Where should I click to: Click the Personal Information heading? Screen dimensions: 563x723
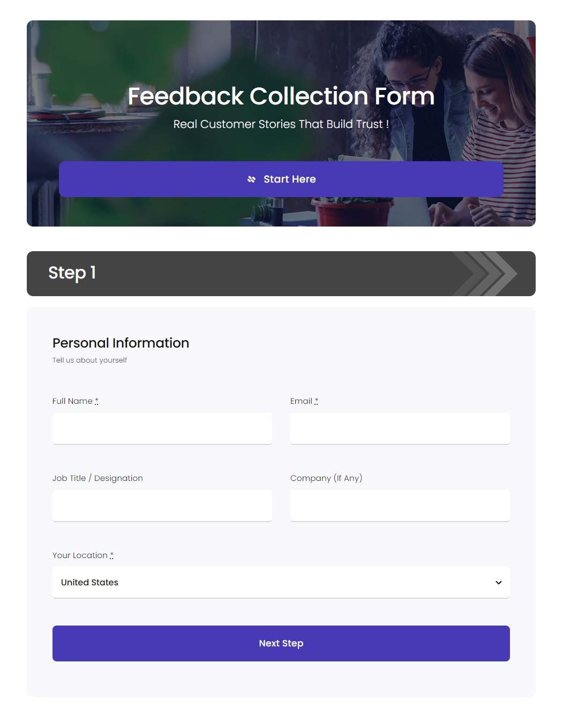121,343
